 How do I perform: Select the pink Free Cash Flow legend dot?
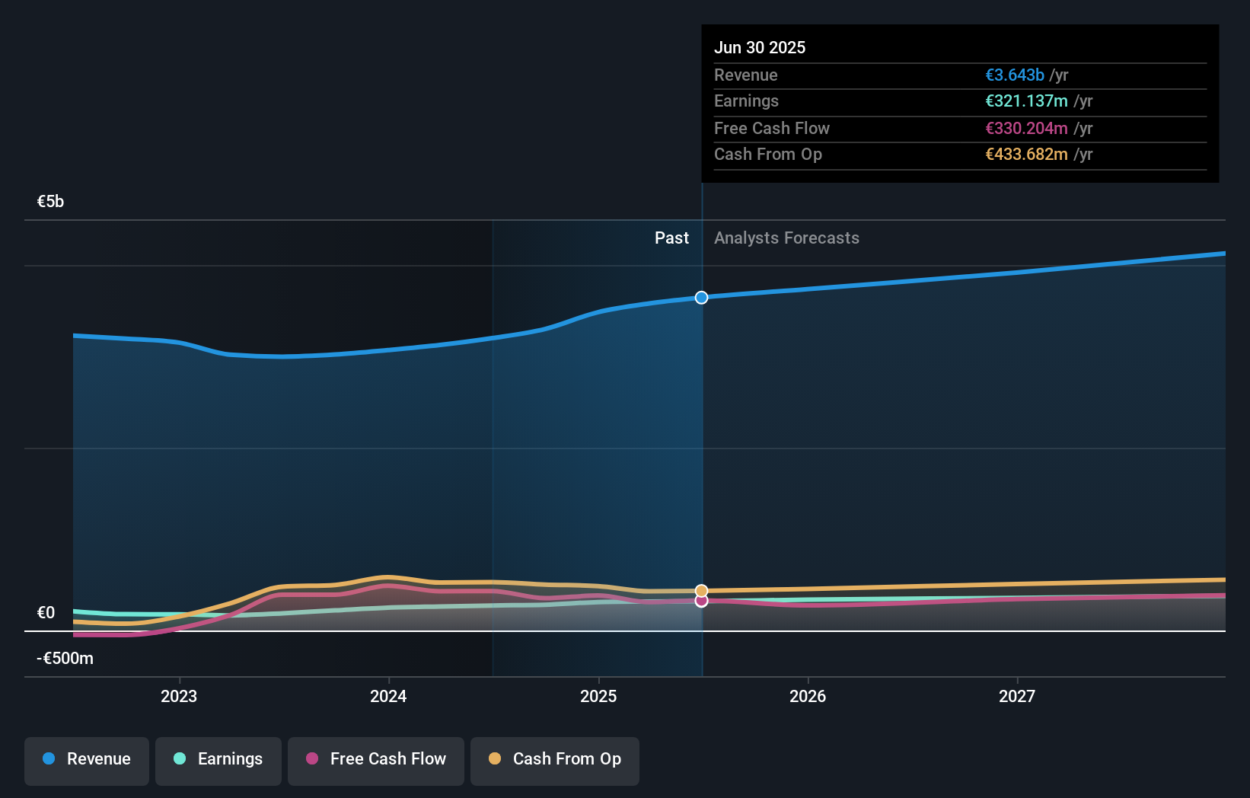[313, 759]
